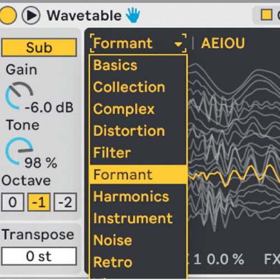
Task: Click the yellow square toggle top right
Action: coord(266,15)
